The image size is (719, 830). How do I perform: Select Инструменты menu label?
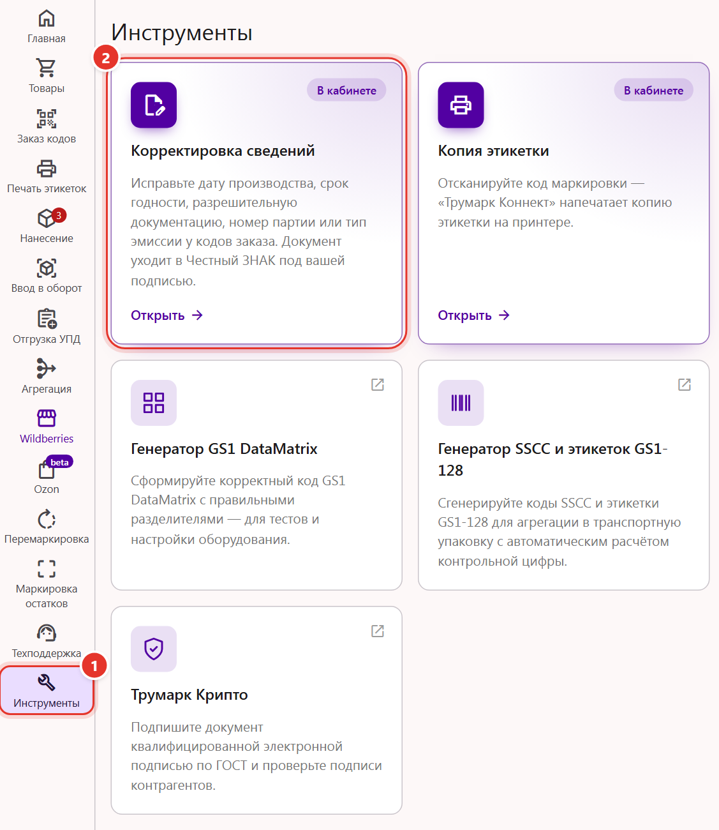click(x=47, y=703)
